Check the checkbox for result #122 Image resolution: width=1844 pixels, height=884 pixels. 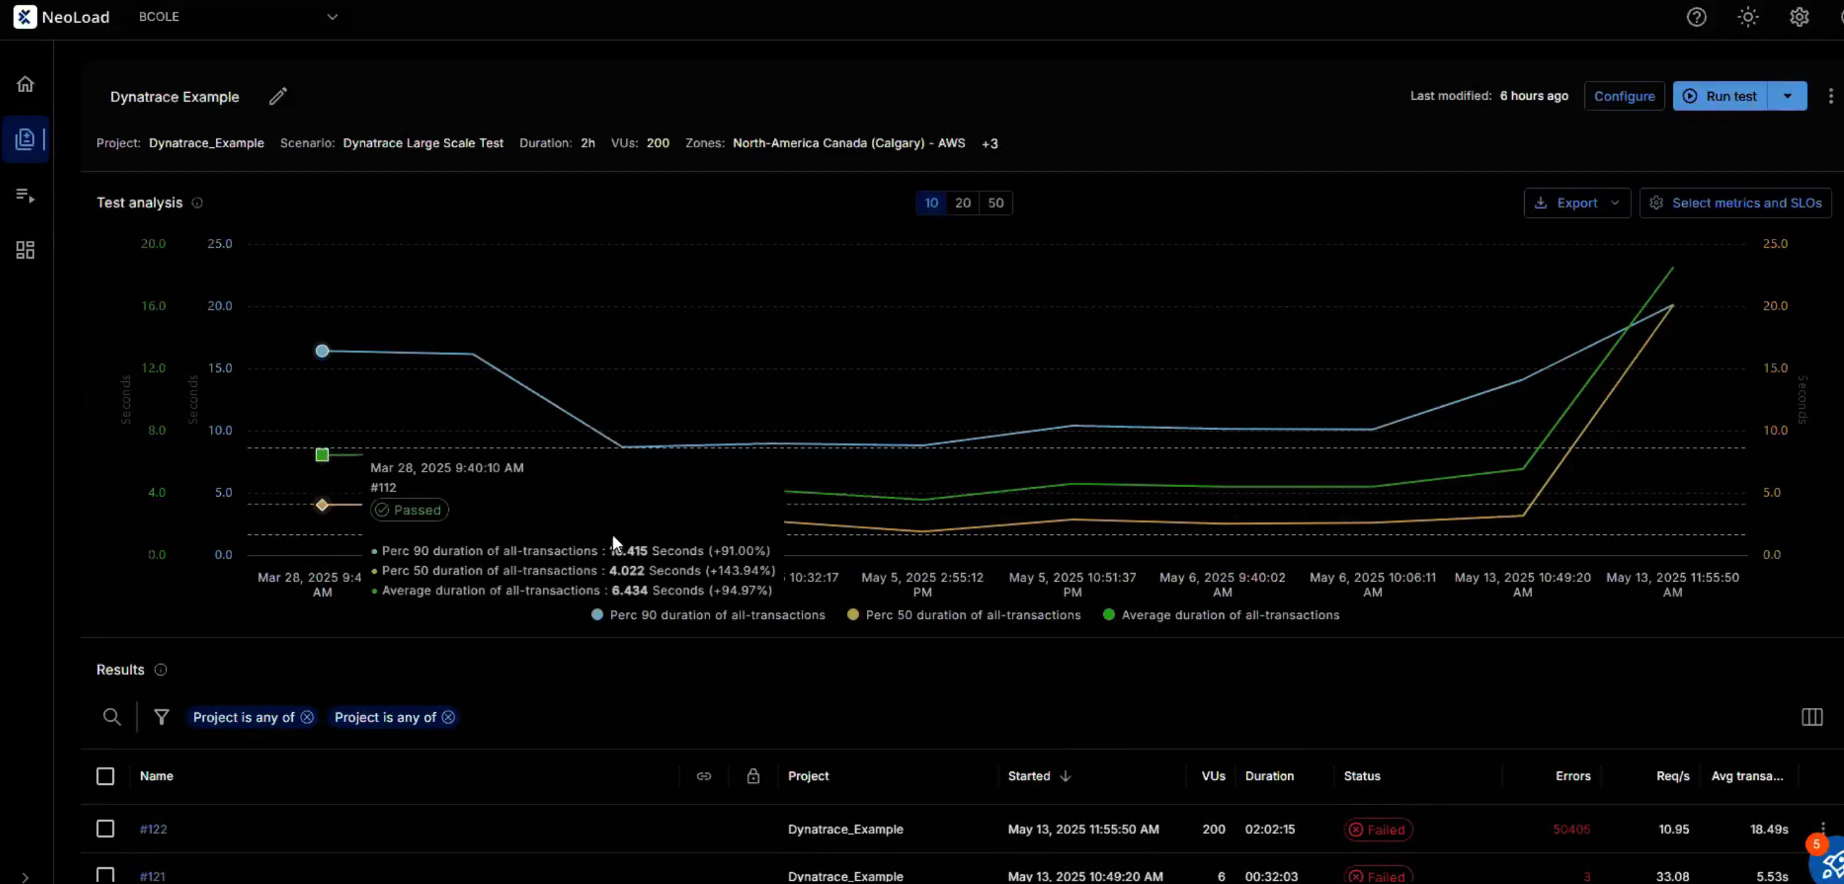click(105, 829)
